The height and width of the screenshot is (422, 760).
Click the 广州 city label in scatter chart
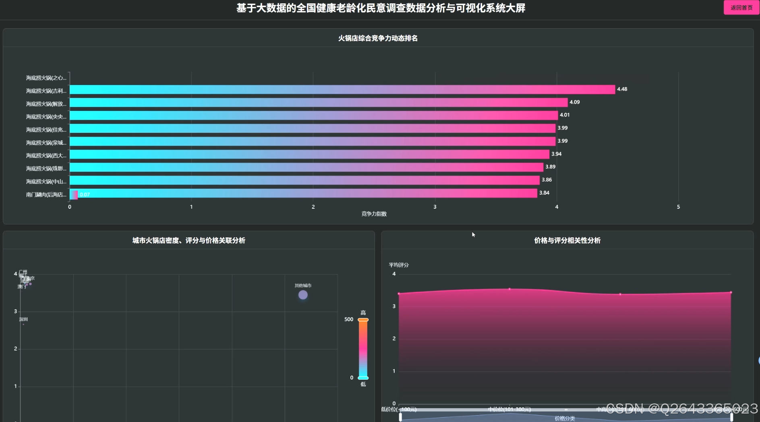[x=23, y=272]
